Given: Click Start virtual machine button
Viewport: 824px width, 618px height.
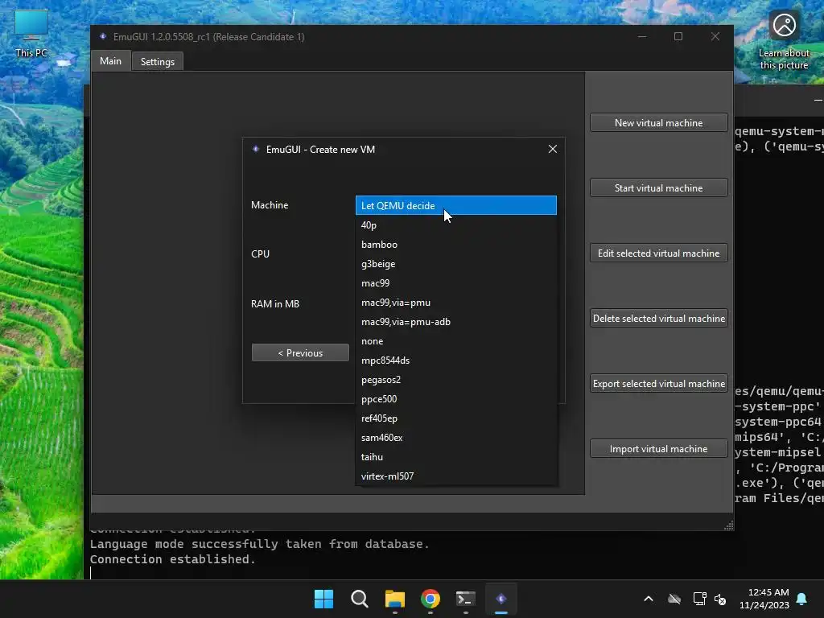Looking at the screenshot, I should click(x=658, y=187).
